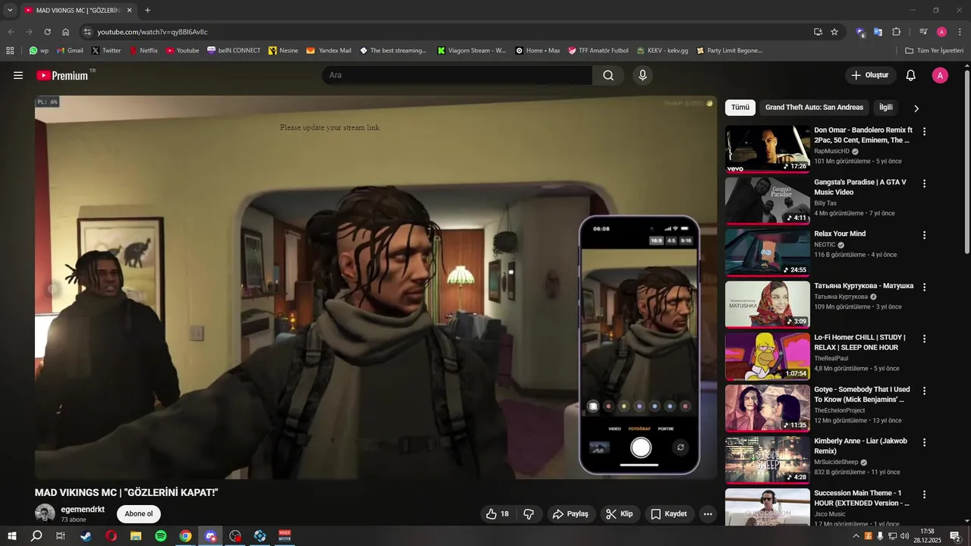Open the TFF Amatör Futbol bookmark
971x546 pixels.
pos(598,51)
